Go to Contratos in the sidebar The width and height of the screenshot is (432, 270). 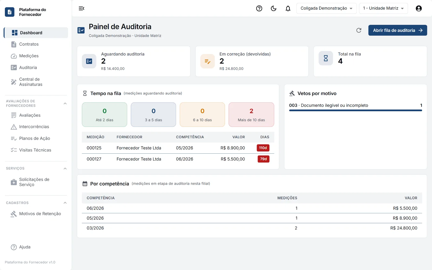pyautogui.click(x=36, y=44)
